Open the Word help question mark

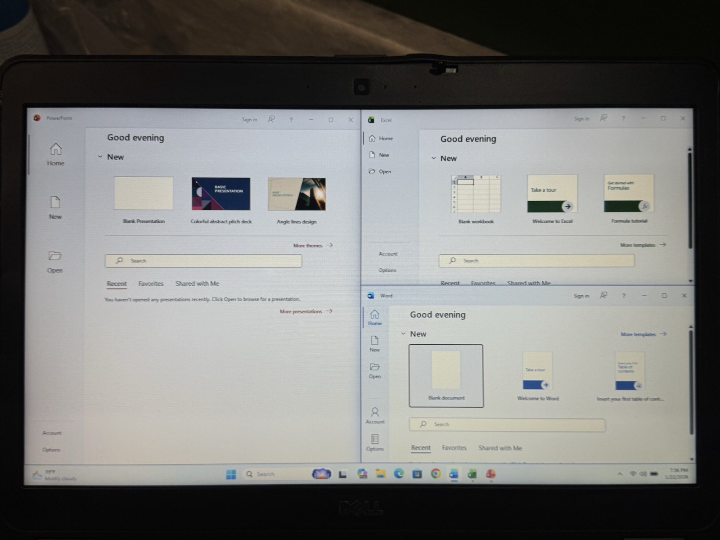click(624, 296)
